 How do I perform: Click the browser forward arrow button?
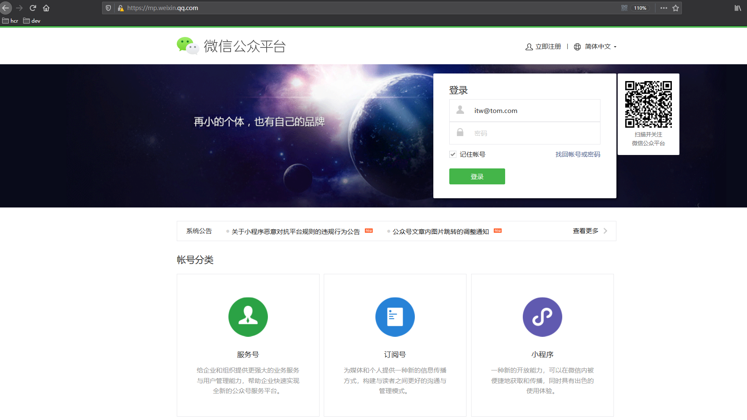19,8
